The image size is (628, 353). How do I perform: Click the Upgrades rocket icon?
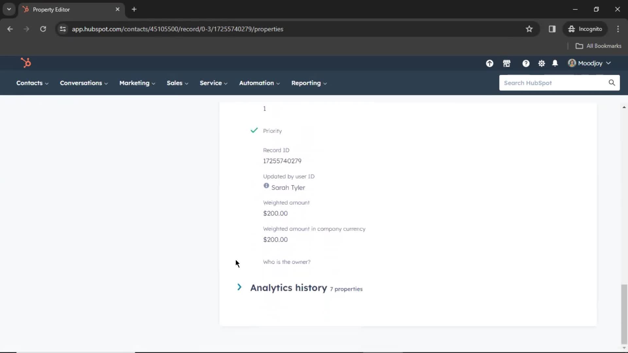click(x=490, y=63)
